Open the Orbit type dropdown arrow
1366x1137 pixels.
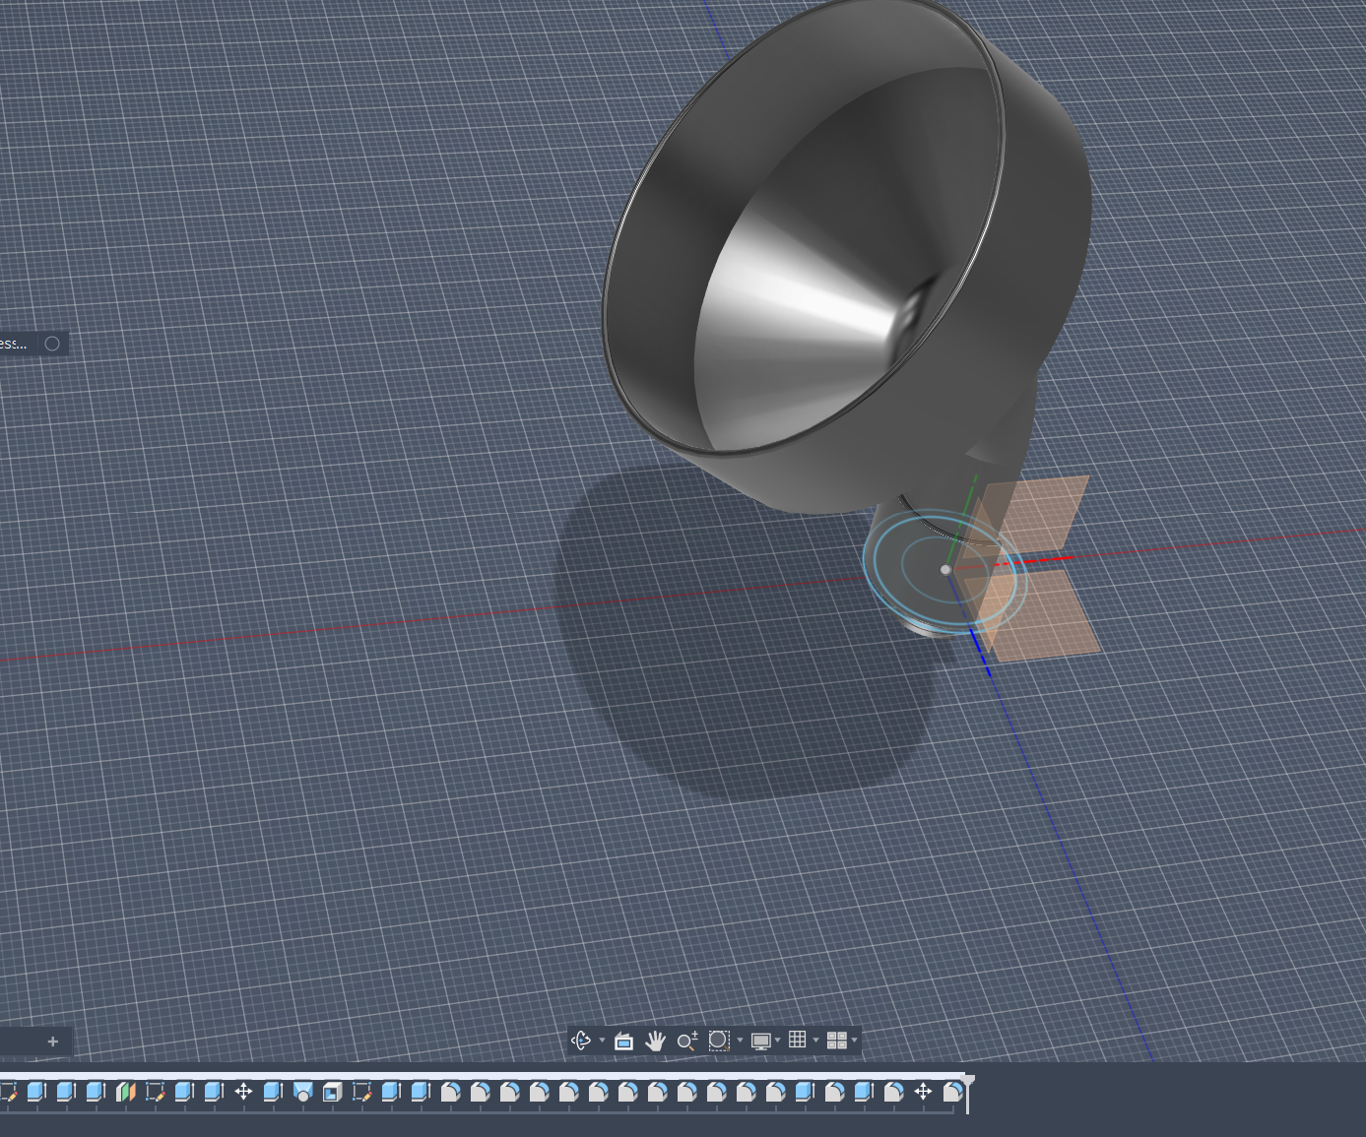(x=602, y=1041)
